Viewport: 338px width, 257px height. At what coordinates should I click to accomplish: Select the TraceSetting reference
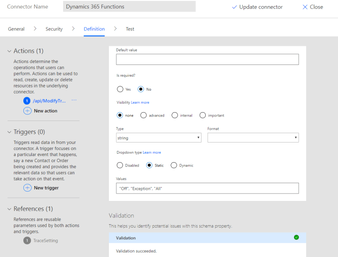click(45, 241)
